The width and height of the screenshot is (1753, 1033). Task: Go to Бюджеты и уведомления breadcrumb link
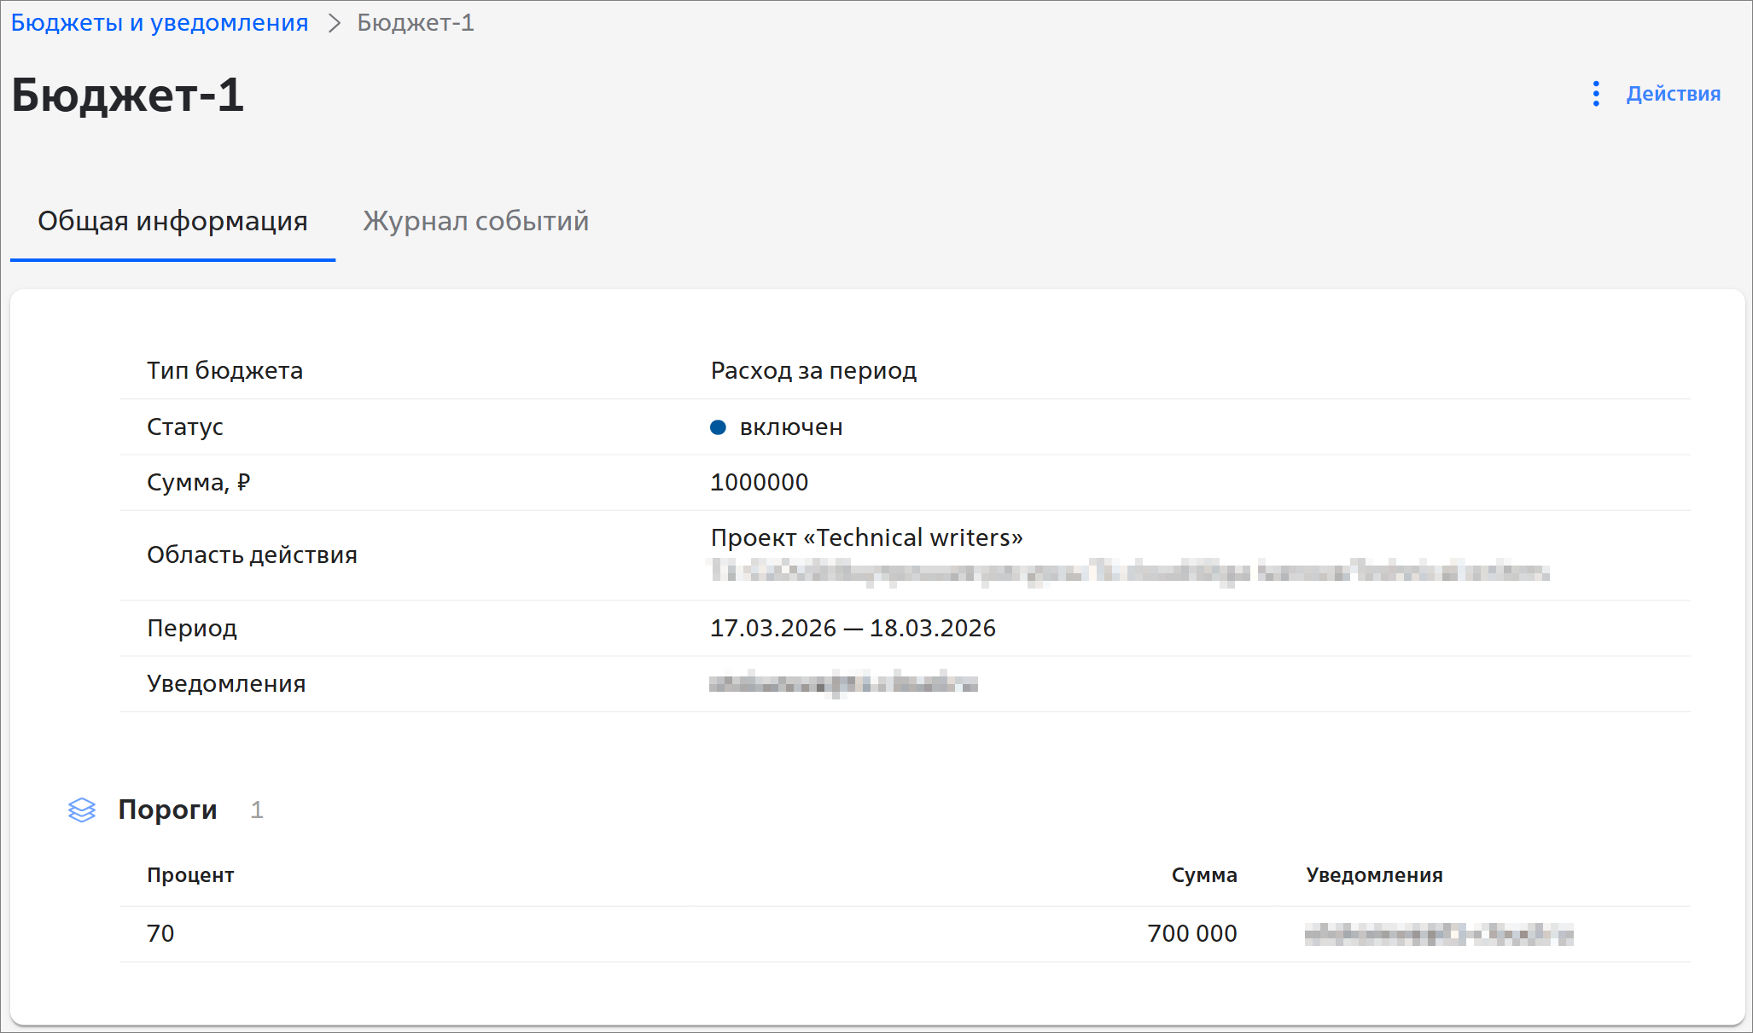pos(160,23)
